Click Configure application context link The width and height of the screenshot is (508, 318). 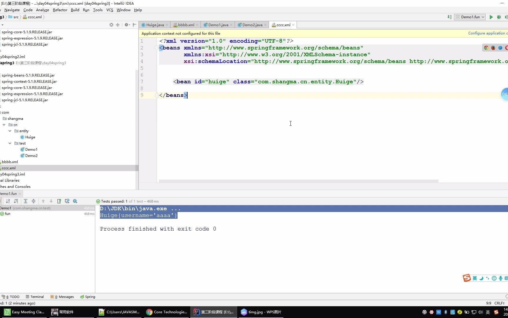point(488,33)
